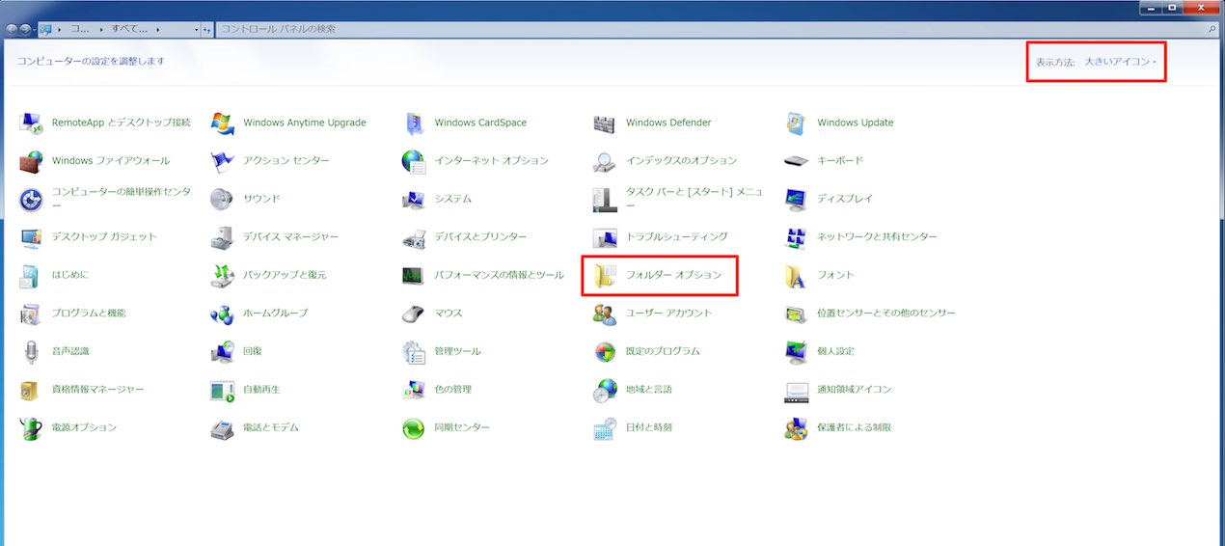Click the 保護者による制限 link

point(854,427)
